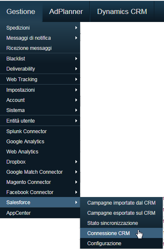Choose Stato sincronizzazione

(x=121, y=223)
